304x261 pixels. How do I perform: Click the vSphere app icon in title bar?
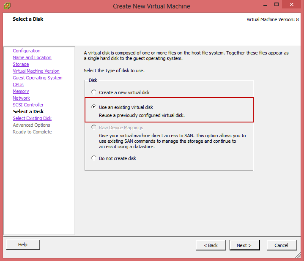pyautogui.click(x=7, y=6)
